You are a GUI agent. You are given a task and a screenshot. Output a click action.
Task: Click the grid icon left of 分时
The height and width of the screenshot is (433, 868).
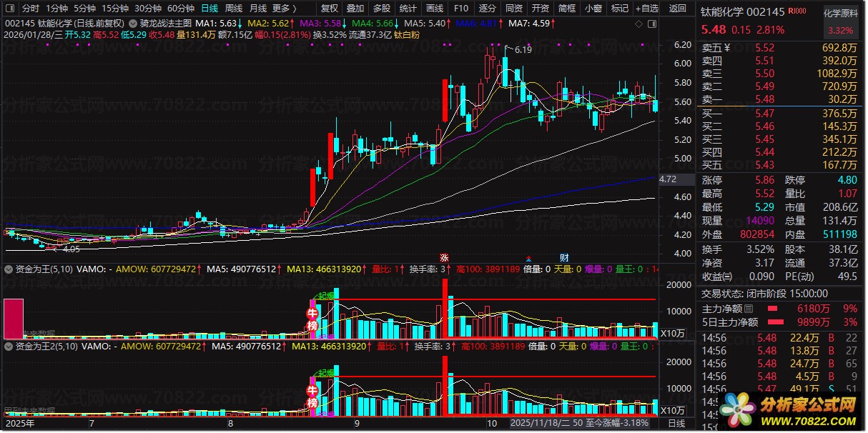click(10, 9)
